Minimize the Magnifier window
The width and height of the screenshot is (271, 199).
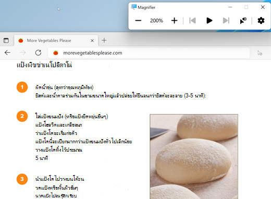[230, 7]
